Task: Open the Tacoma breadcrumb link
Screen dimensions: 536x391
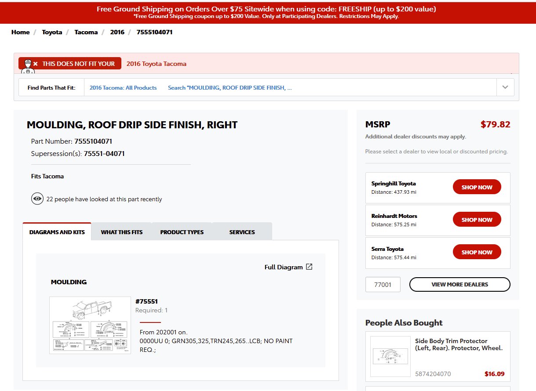Action: 86,32
